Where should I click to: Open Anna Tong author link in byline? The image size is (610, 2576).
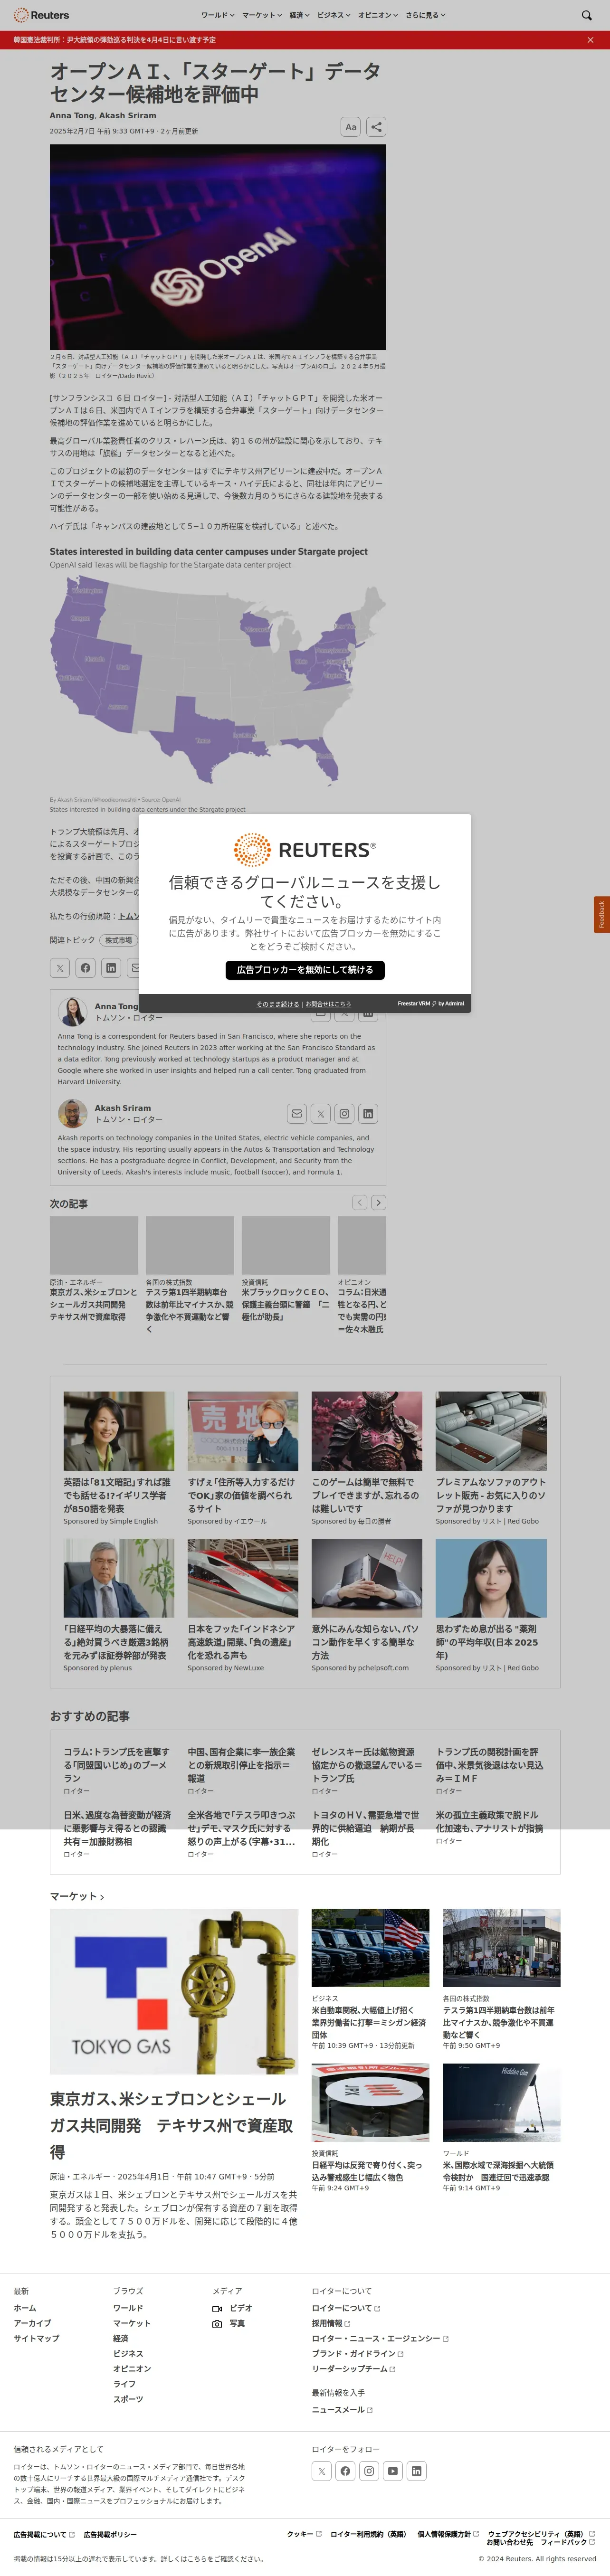72,115
